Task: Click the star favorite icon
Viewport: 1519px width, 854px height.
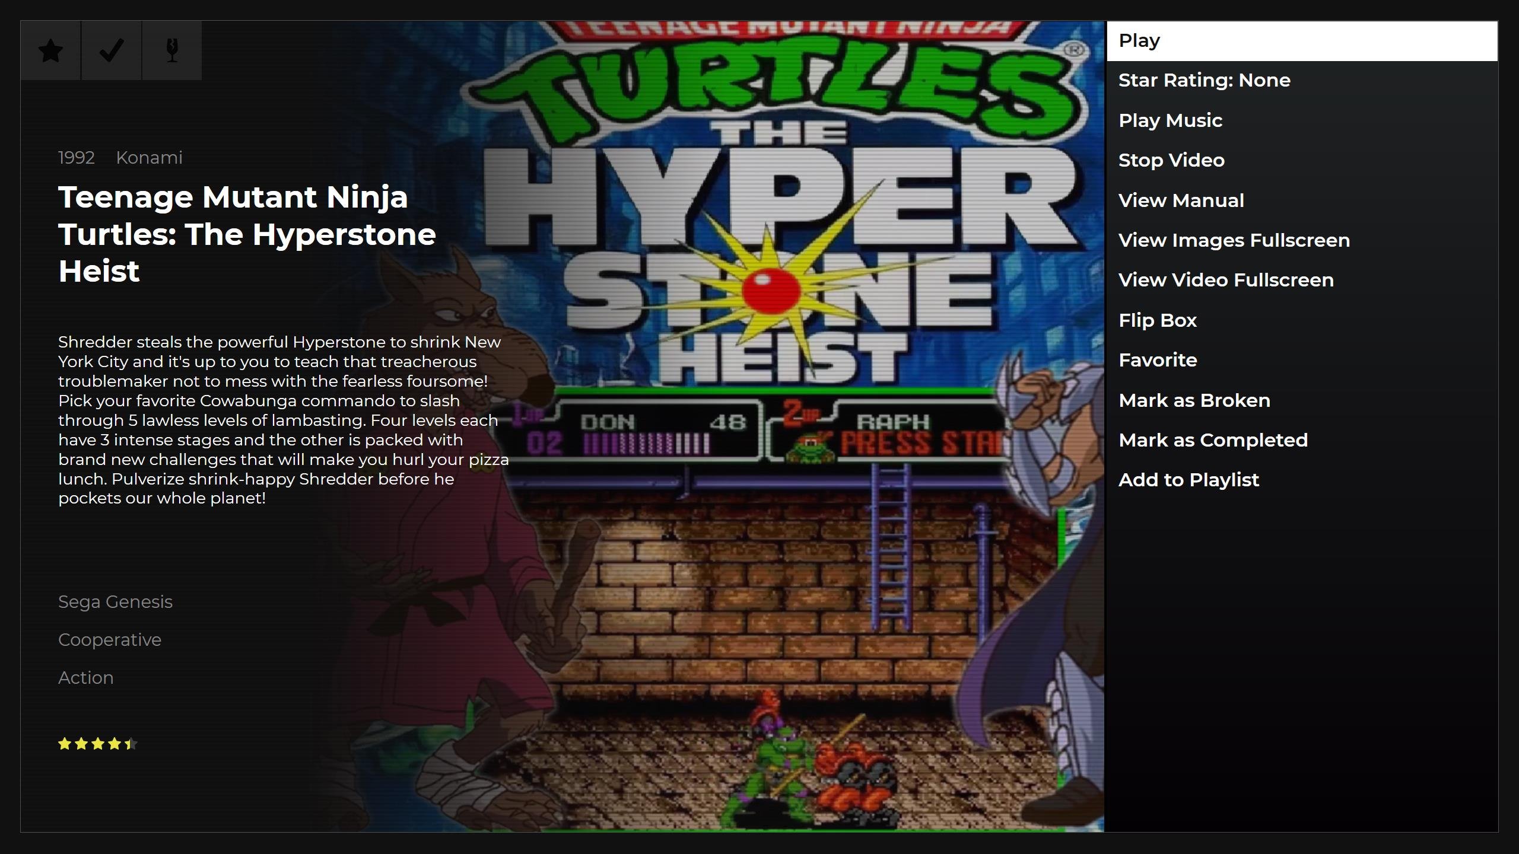Action: [51, 50]
